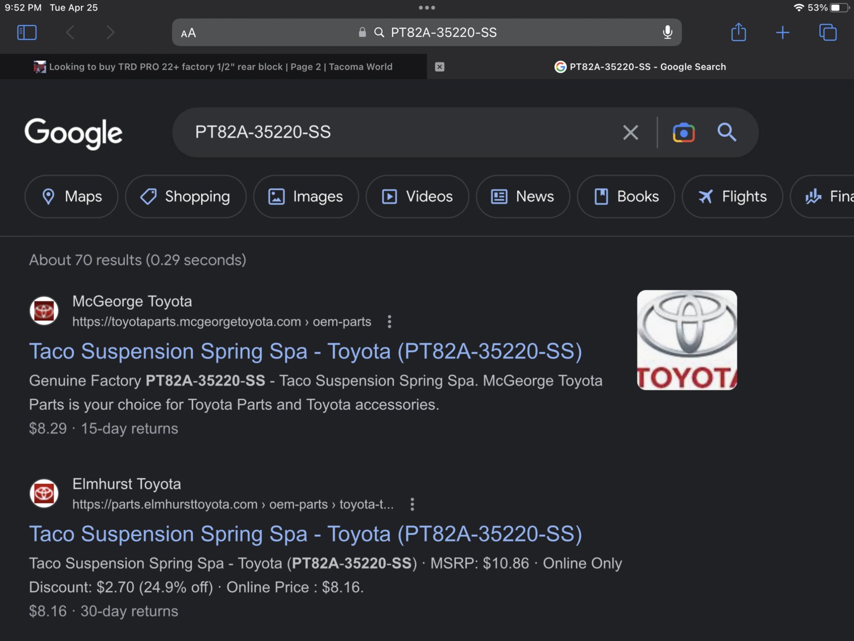Open Safari sidebar panel icon
The image size is (854, 641).
pos(27,33)
